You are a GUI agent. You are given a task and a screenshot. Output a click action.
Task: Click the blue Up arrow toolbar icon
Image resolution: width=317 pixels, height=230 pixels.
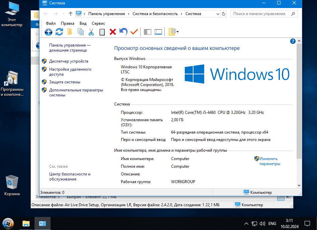coord(49,32)
